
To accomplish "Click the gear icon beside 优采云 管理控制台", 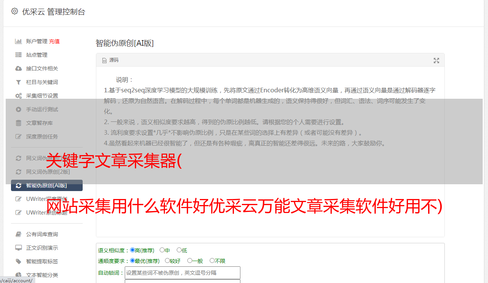I will coord(14,11).
